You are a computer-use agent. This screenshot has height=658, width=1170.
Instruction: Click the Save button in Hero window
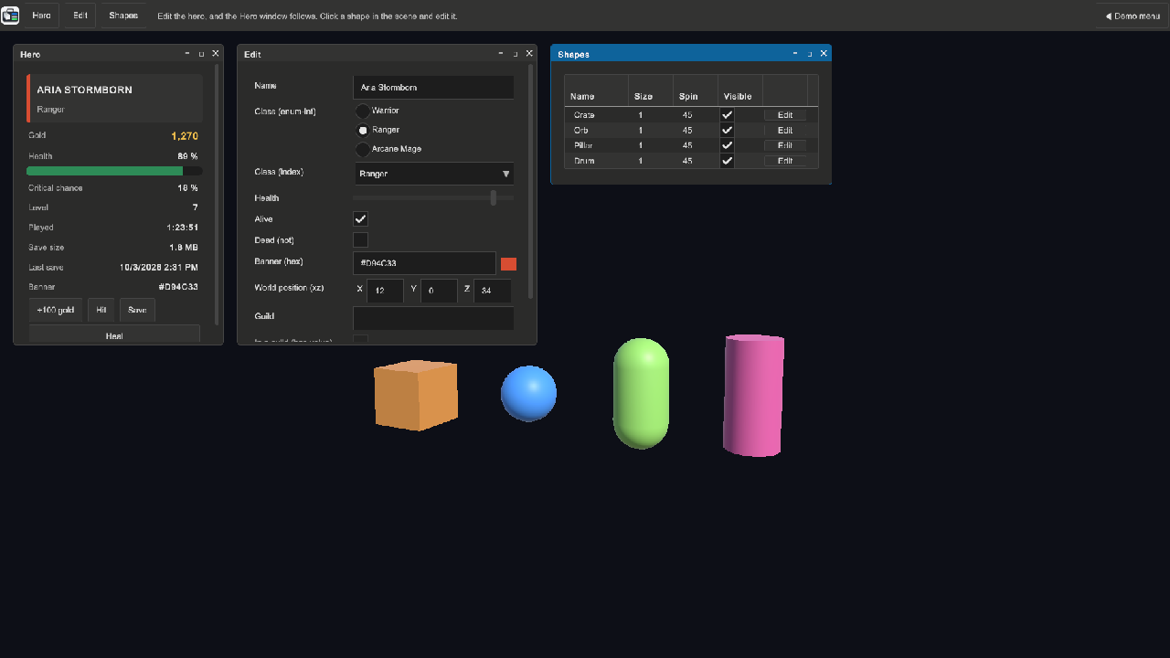137,310
